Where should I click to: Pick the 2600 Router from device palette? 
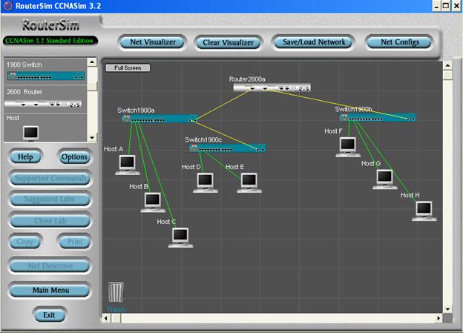[45, 105]
